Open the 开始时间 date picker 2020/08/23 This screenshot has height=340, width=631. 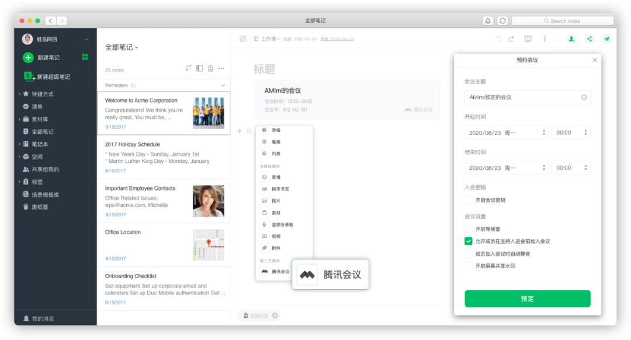click(x=507, y=133)
